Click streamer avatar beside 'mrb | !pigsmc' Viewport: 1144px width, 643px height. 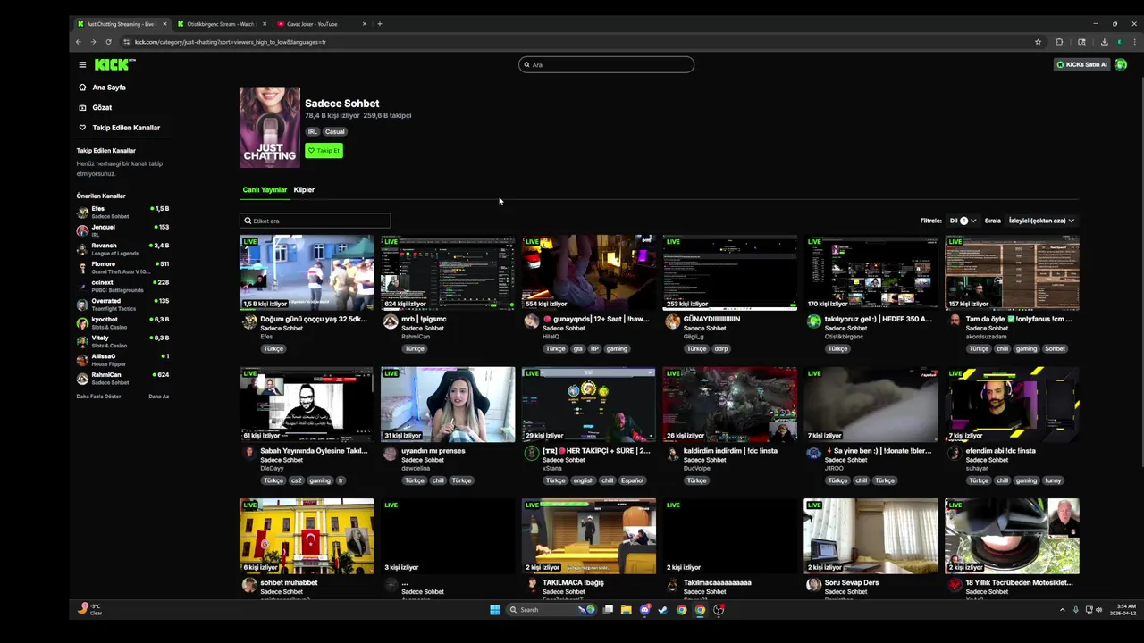391,322
